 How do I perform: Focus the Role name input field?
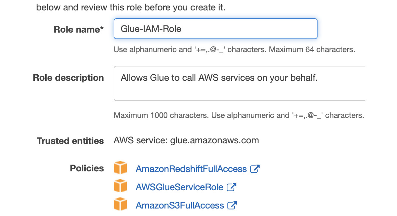click(215, 29)
